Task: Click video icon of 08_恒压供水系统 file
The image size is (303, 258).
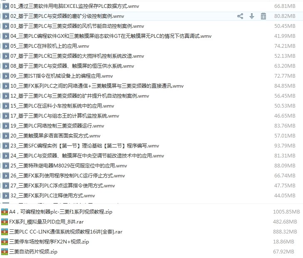Action: click(6, 66)
